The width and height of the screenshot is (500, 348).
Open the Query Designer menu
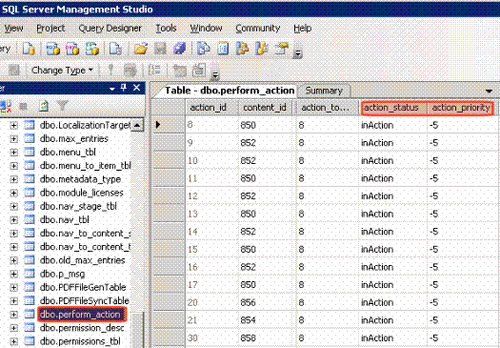[110, 29]
